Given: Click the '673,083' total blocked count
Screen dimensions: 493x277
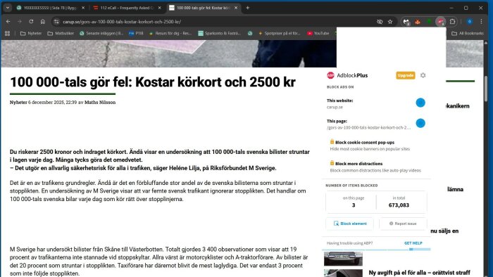Looking at the screenshot, I should [399, 205].
